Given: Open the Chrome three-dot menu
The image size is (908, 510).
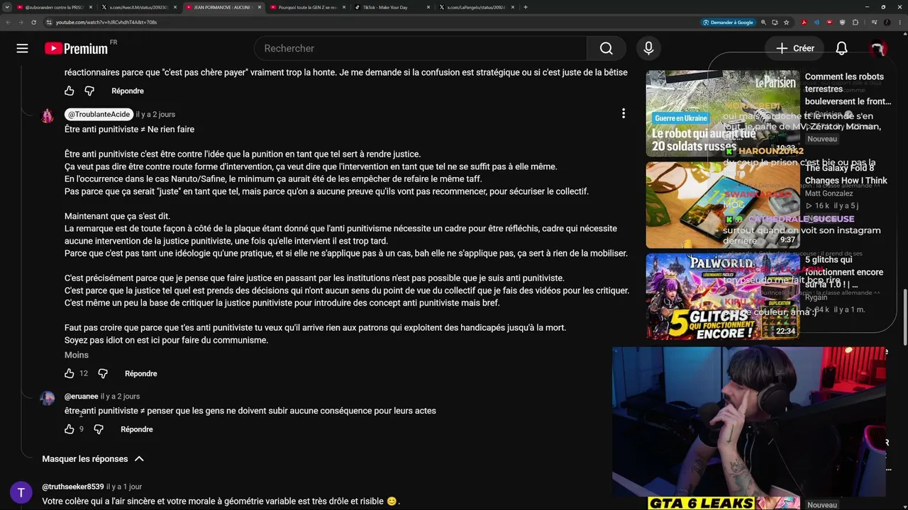Looking at the screenshot, I should pyautogui.click(x=899, y=22).
